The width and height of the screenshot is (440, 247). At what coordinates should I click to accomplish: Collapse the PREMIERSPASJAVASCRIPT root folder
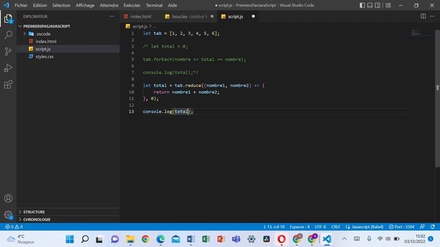20,26
